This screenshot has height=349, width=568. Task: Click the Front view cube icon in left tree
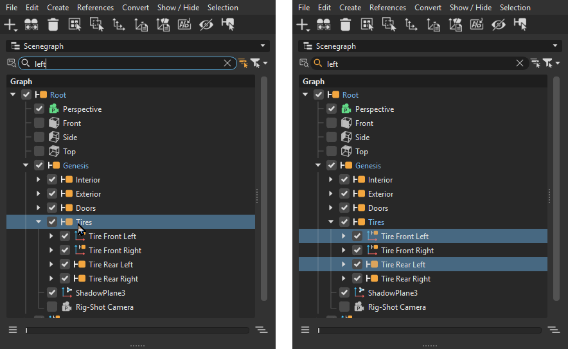point(54,123)
